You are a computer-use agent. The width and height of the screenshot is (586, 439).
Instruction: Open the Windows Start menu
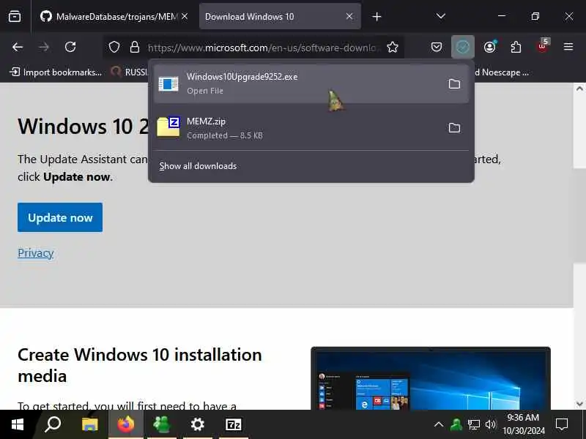pyautogui.click(x=18, y=424)
